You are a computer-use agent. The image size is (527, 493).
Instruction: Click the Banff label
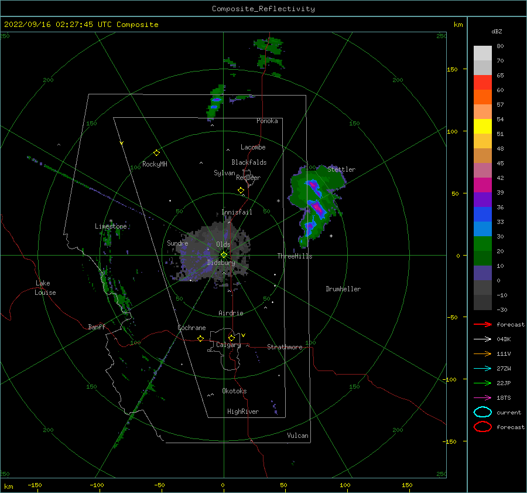pos(97,327)
